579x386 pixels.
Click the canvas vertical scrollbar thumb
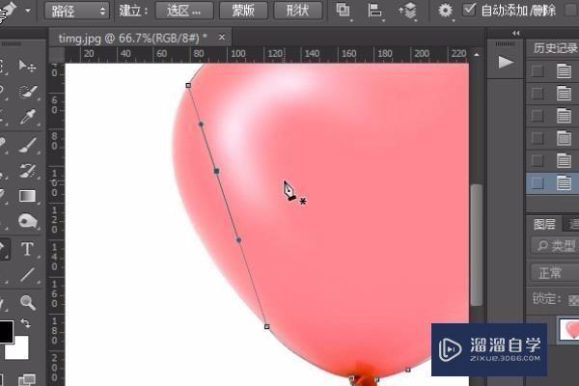click(x=477, y=244)
